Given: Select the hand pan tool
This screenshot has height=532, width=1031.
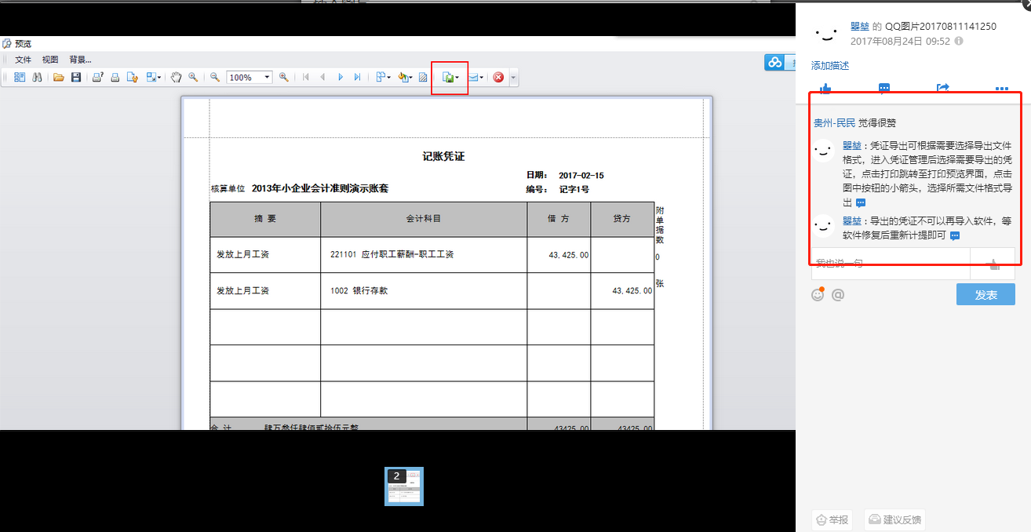Looking at the screenshot, I should (x=177, y=78).
